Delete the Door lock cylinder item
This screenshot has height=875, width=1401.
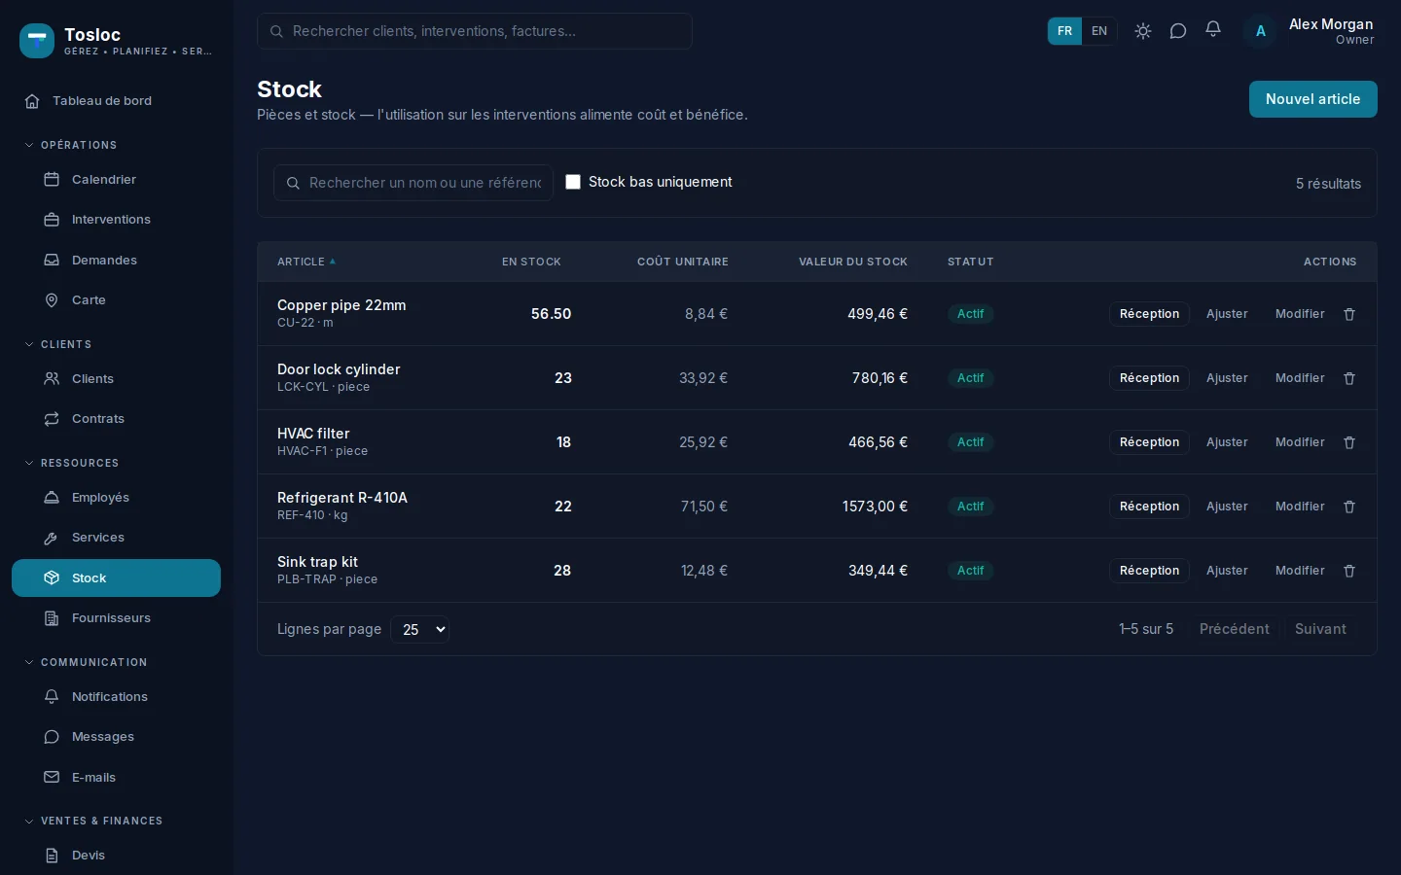1349,378
